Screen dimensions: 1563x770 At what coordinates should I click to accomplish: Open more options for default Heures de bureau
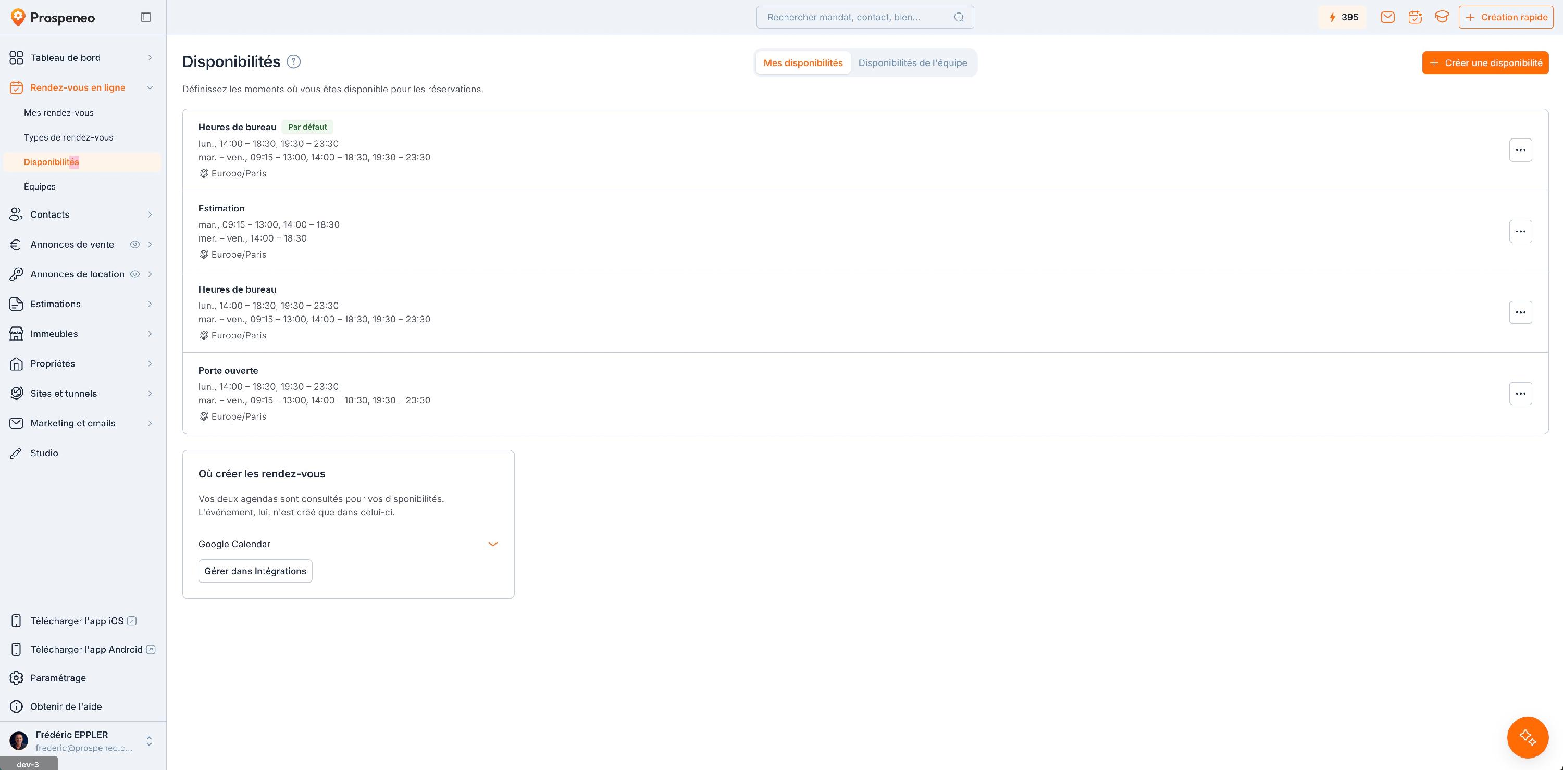point(1520,150)
